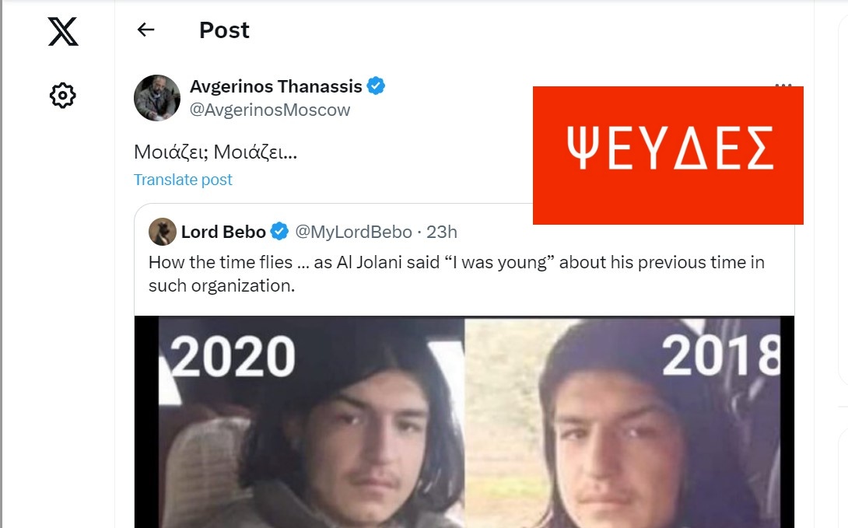Open Avgerinos Thanassis display name

(276, 86)
